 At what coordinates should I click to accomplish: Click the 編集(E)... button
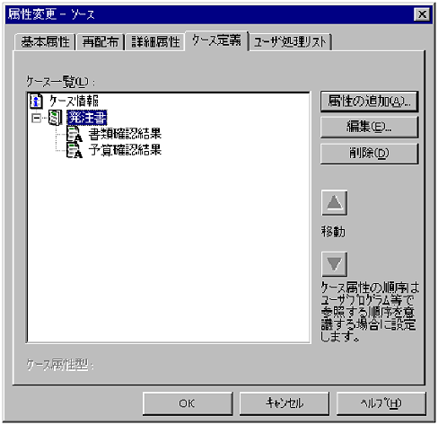[x=369, y=127]
